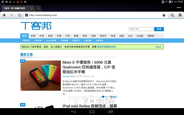Image resolution: width=184 pixels, height=115 pixels.
Task: Reload the page with refresh icon
Action: (20, 15)
